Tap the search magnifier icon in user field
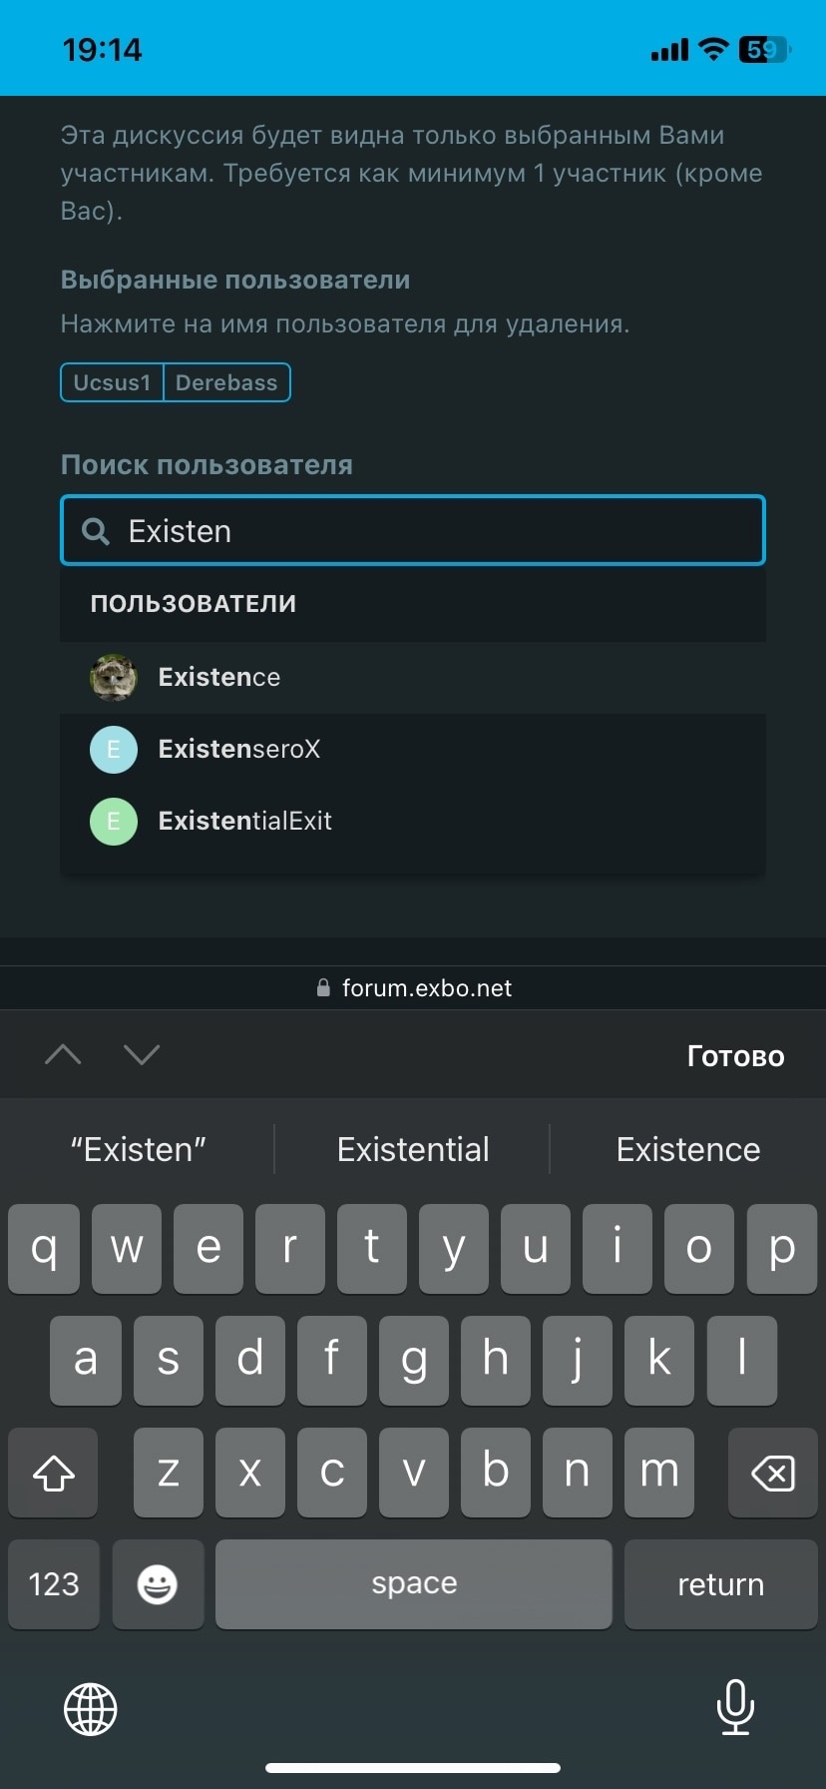Viewport: 826px width, 1789px height. point(96,531)
